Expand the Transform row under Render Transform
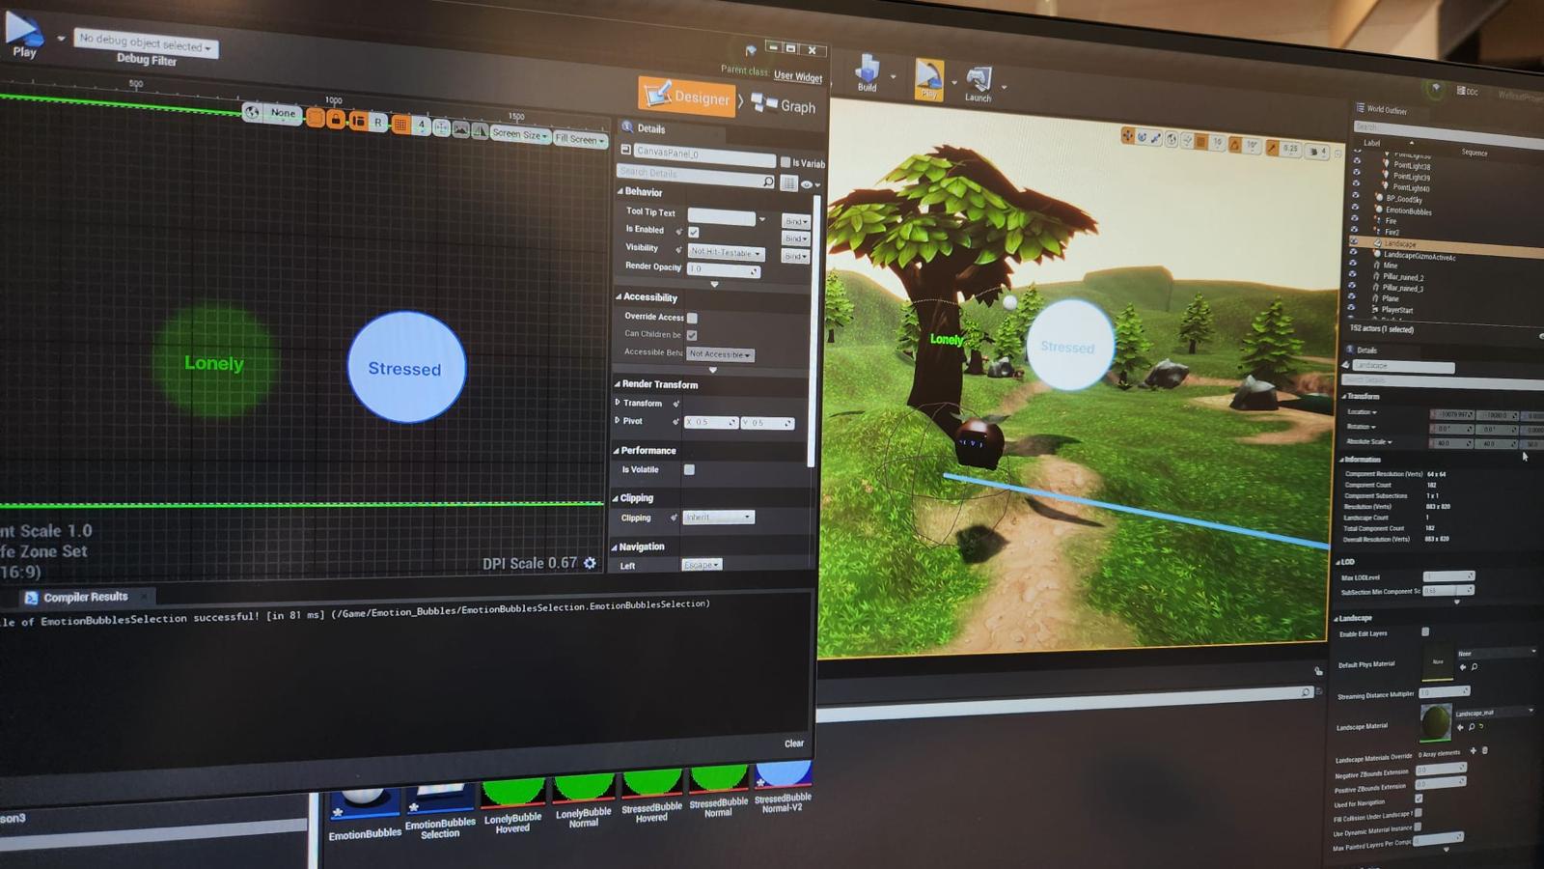Image resolution: width=1544 pixels, height=869 pixels. [x=618, y=402]
